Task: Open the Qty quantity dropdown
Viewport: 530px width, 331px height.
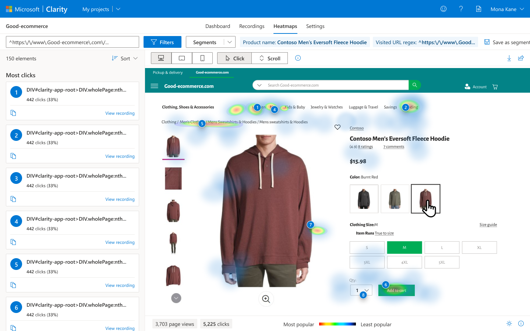Action: [361, 290]
